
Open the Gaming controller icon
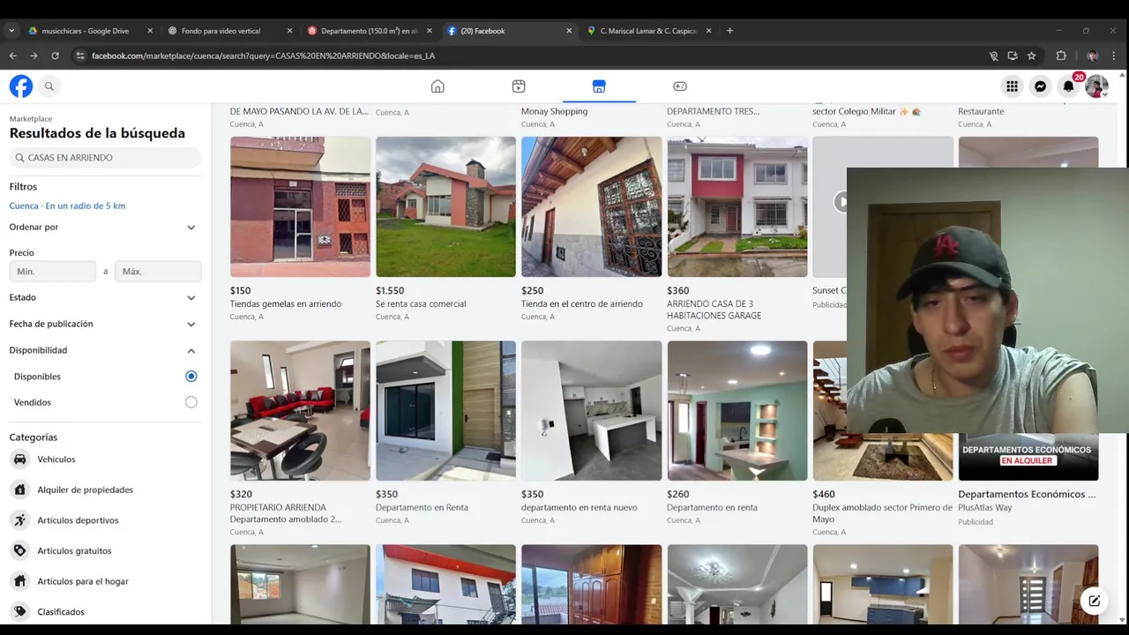pyautogui.click(x=680, y=86)
